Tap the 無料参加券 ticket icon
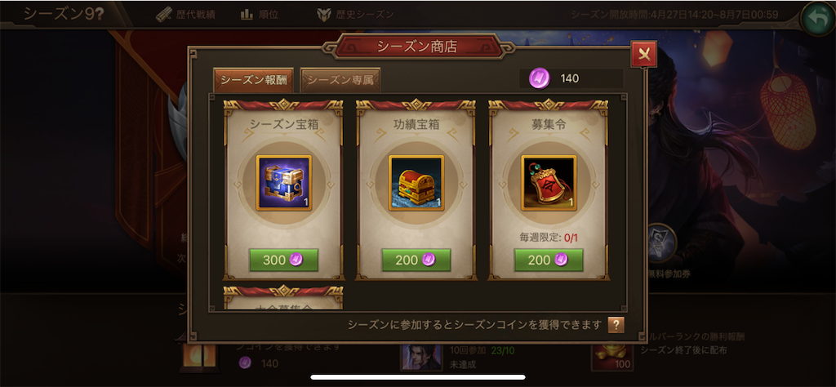 click(x=661, y=243)
